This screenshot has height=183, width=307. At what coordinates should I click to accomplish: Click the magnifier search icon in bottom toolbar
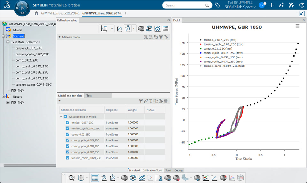click(72, 178)
